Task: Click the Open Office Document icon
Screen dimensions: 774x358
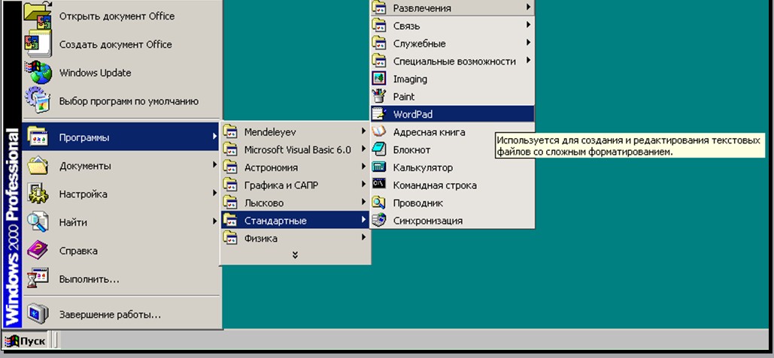Action: coord(38,15)
